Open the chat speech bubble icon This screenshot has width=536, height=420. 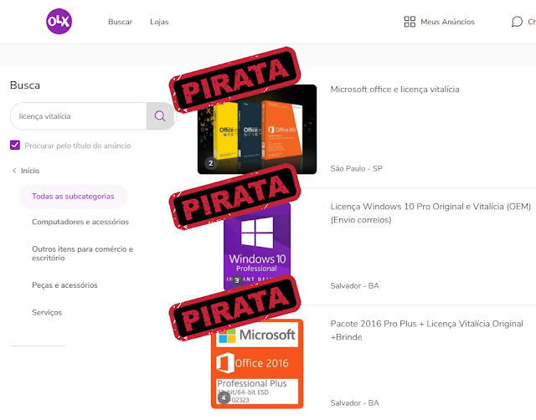click(x=517, y=22)
